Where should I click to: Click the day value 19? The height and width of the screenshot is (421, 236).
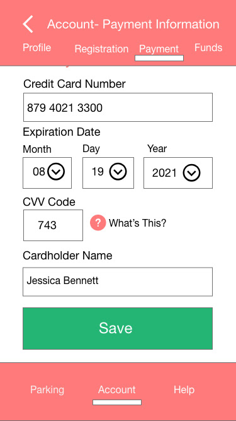[98, 172]
